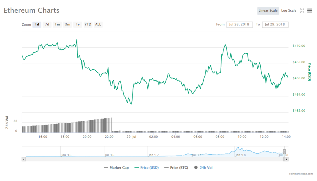
Task: Choose the 1y zoom option
Action: coord(78,24)
